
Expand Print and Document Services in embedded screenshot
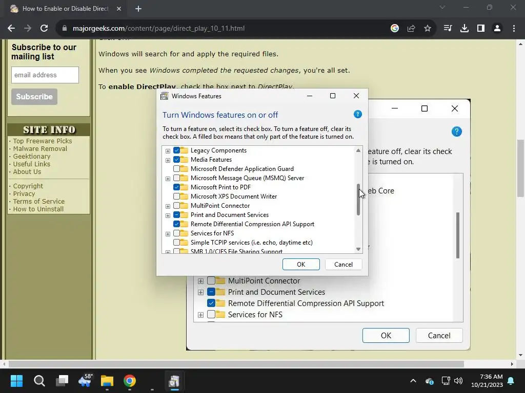tap(200, 292)
